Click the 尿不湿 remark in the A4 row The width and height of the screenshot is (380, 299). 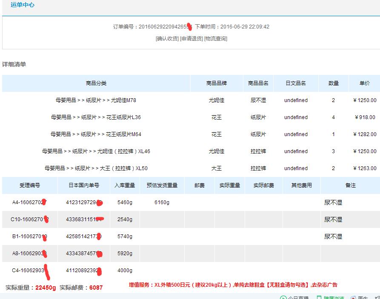pos(333,202)
